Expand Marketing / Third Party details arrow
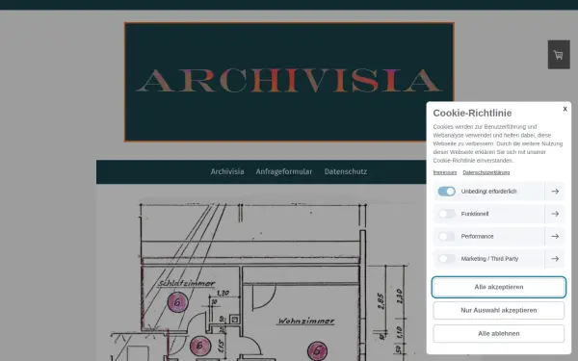The width and height of the screenshot is (578, 361). click(555, 259)
